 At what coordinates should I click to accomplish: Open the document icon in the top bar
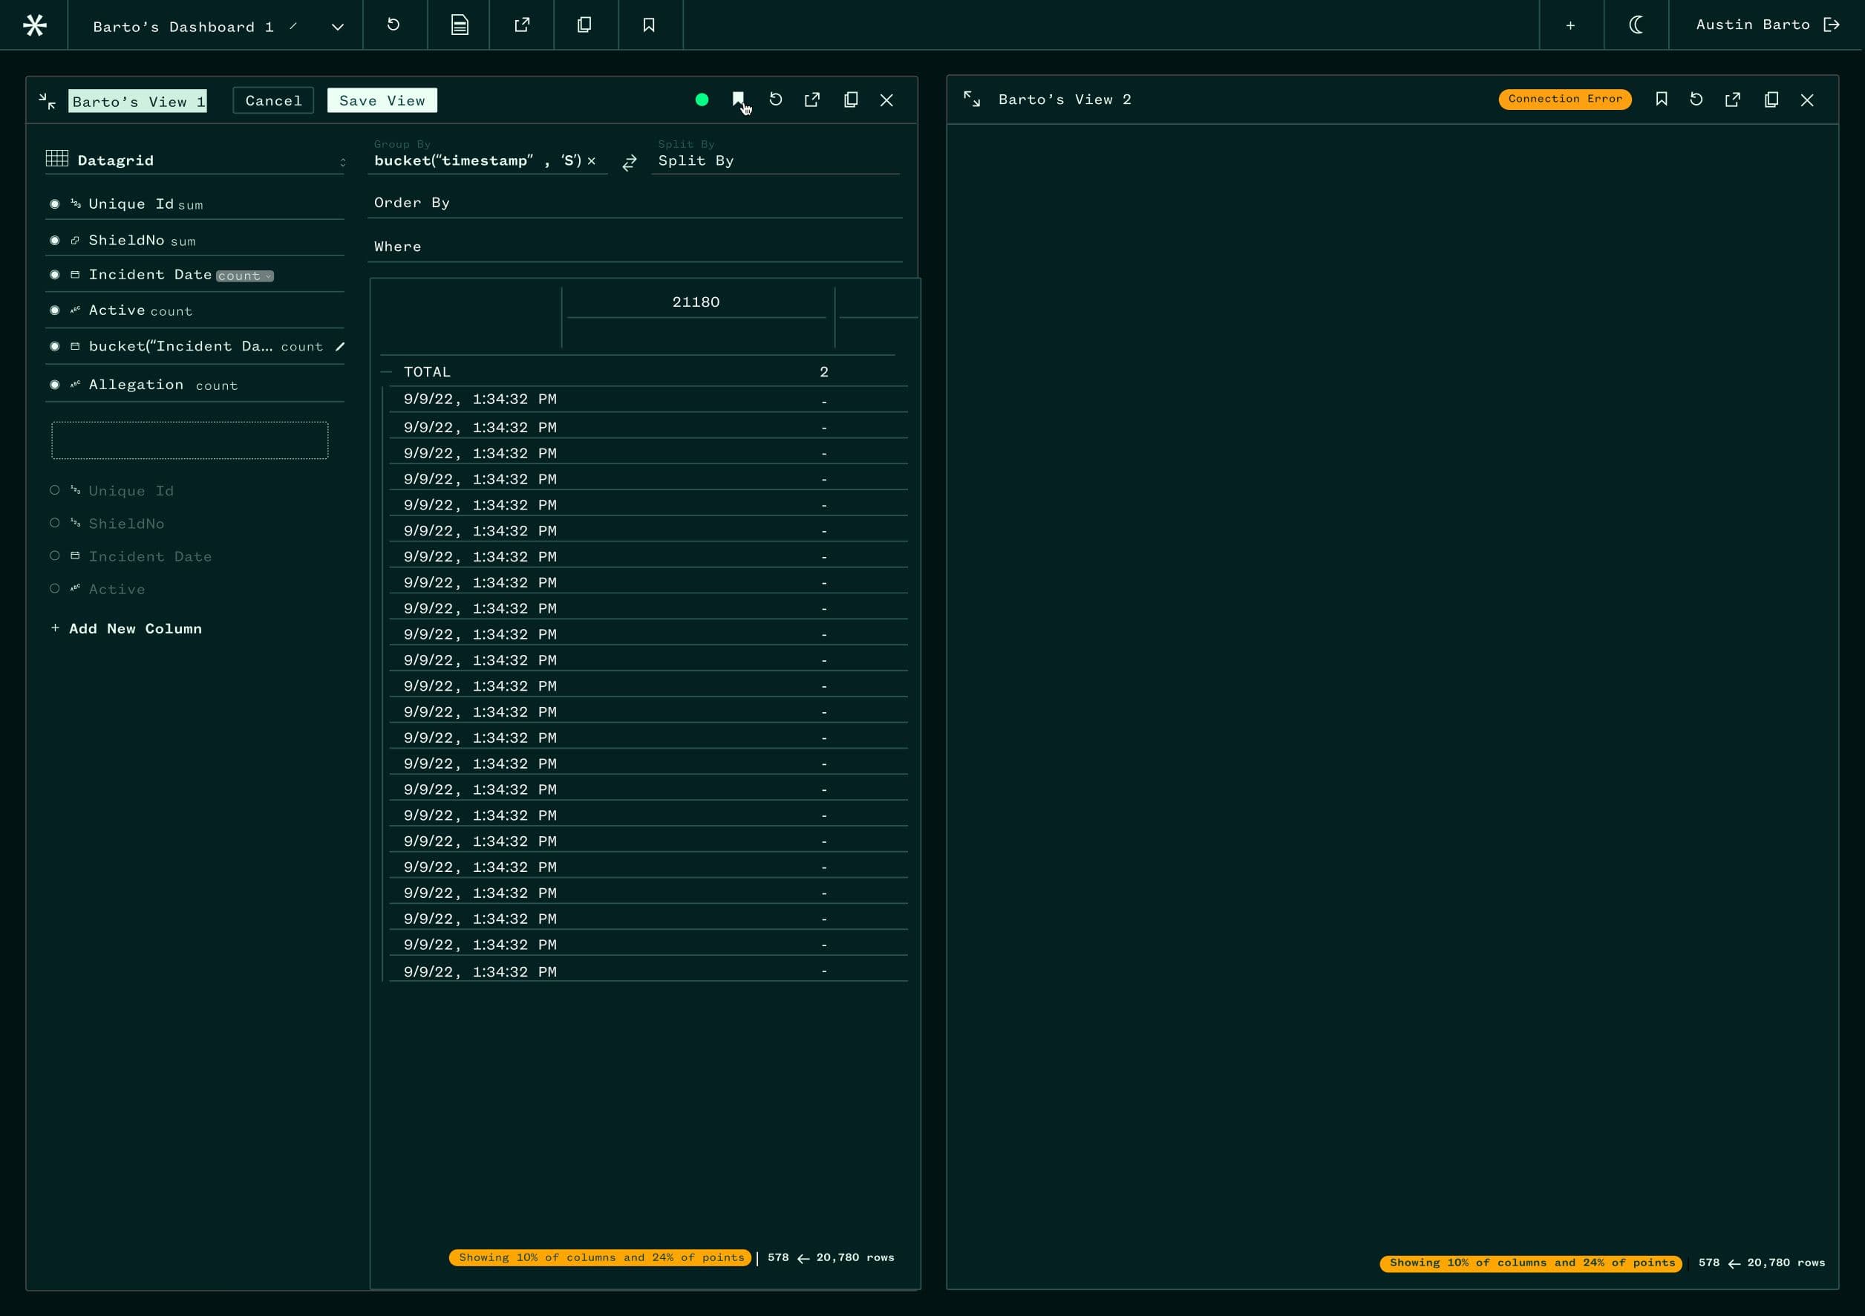click(458, 25)
